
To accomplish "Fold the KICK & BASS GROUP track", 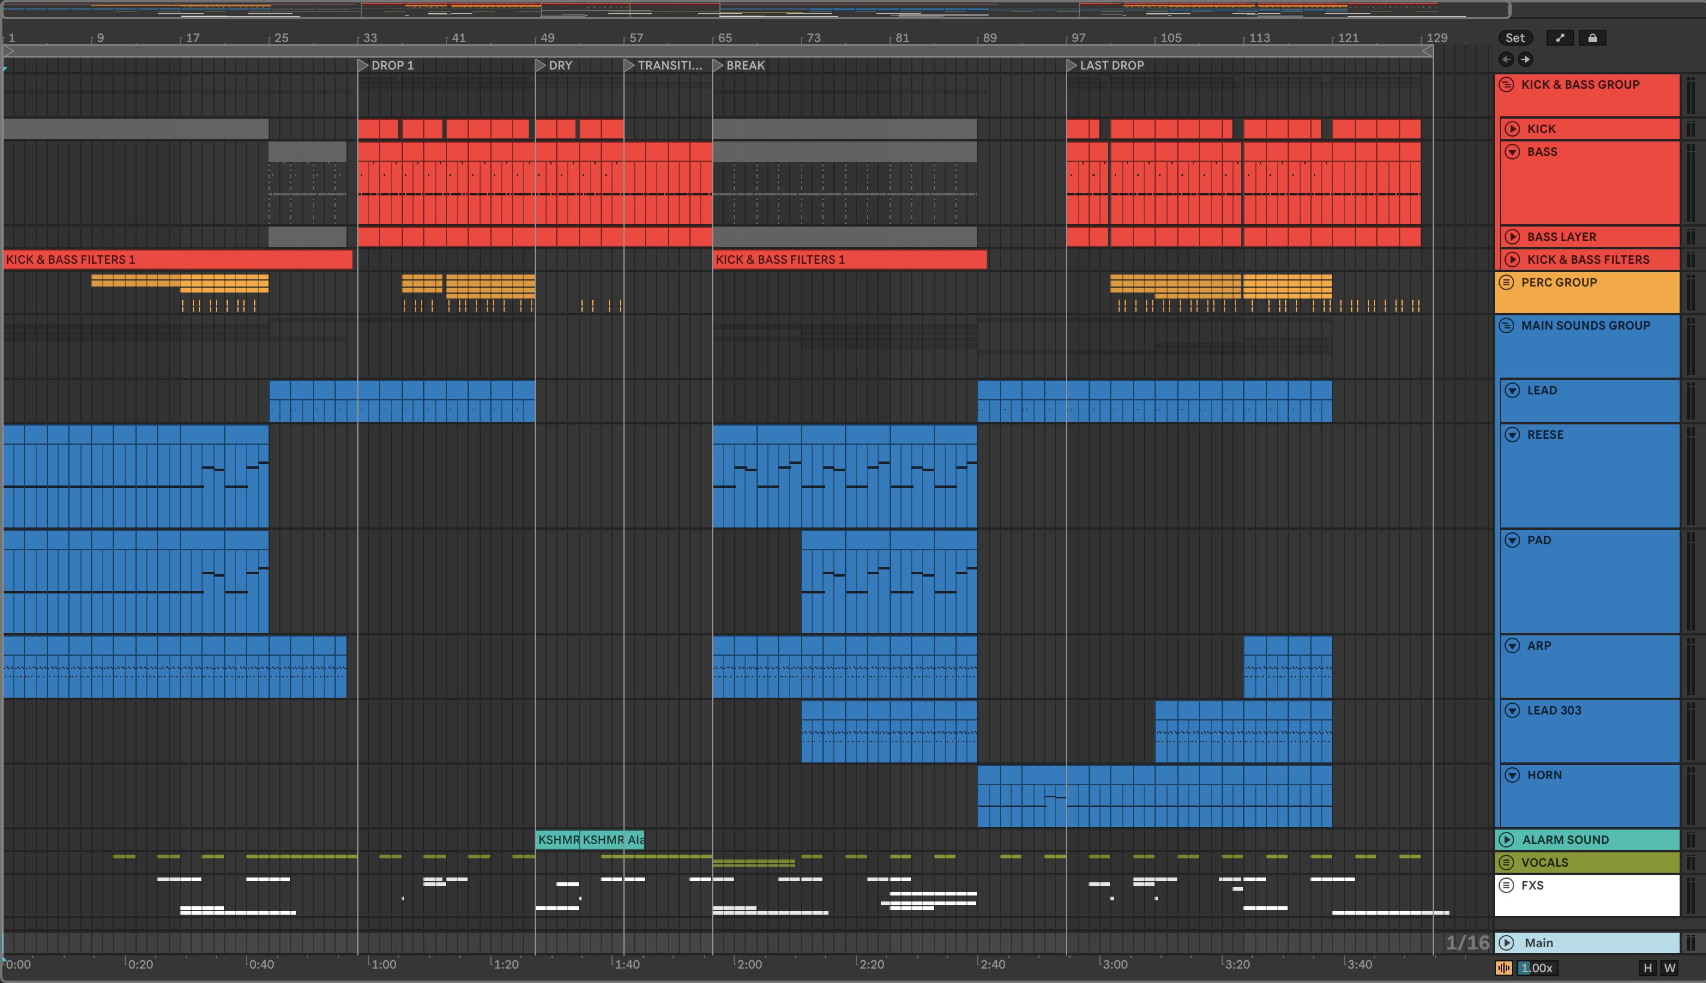I will (x=1506, y=85).
